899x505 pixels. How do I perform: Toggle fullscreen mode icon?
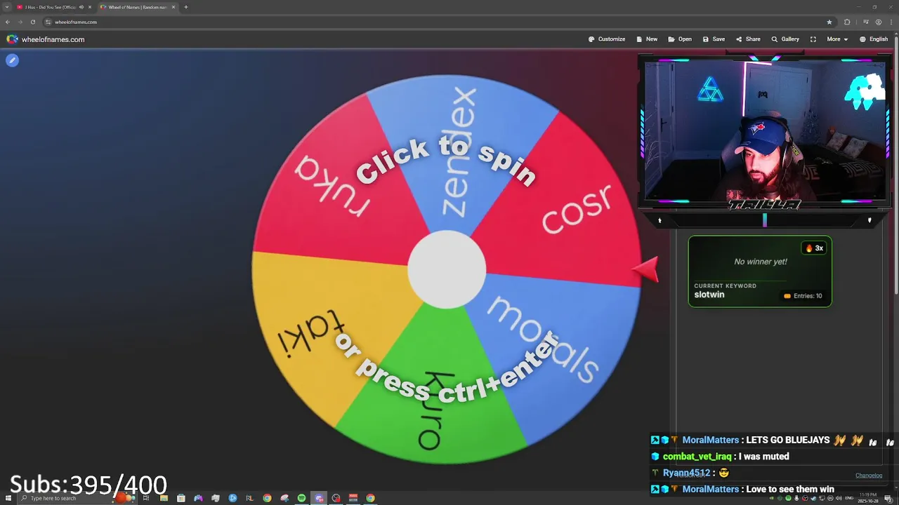(x=813, y=39)
